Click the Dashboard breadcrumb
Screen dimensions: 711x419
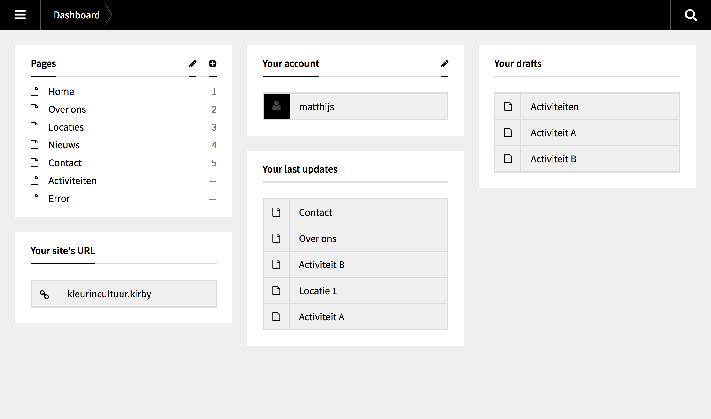77,15
